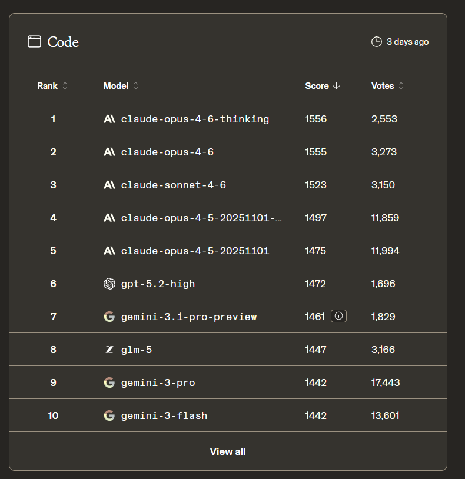Click the Rank column header label
The width and height of the screenshot is (465, 479).
click(x=47, y=86)
